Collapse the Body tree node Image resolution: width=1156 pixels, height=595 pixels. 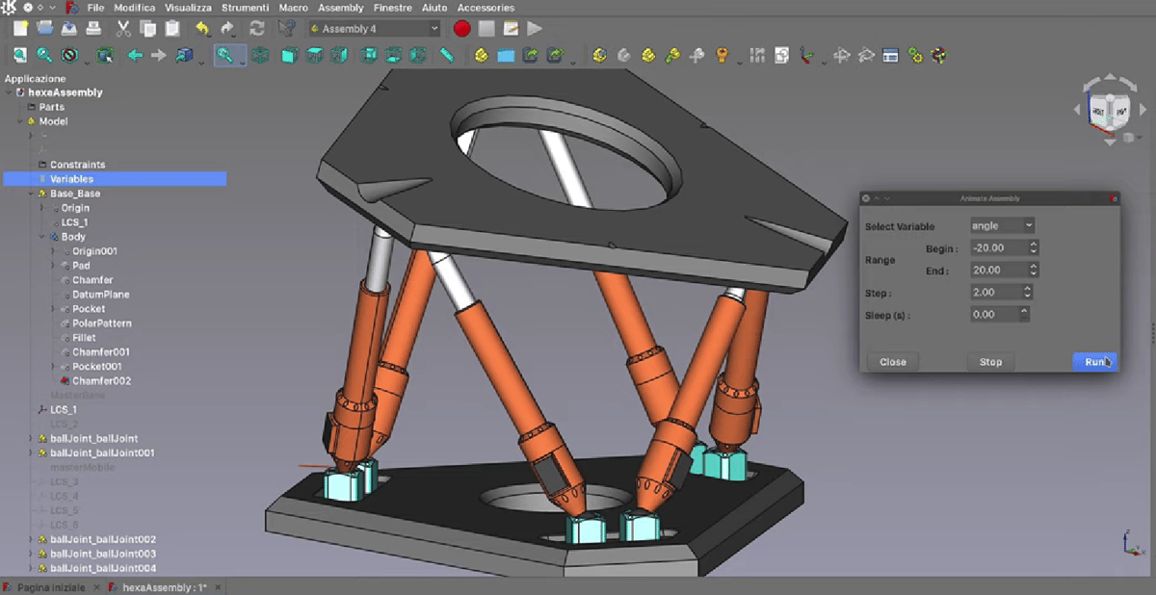[42, 237]
